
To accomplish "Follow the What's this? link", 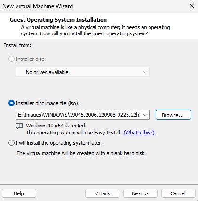I will [x=139, y=133].
